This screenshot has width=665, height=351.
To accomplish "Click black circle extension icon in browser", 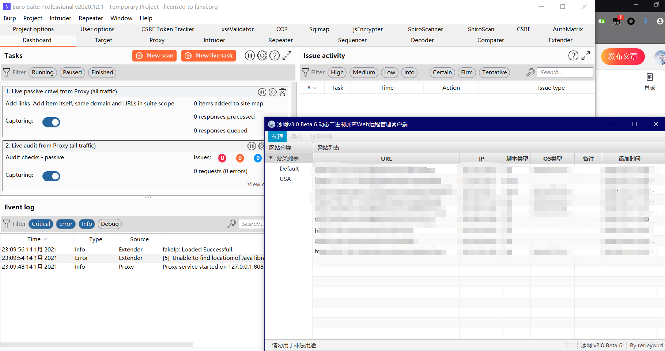I will pos(631,21).
